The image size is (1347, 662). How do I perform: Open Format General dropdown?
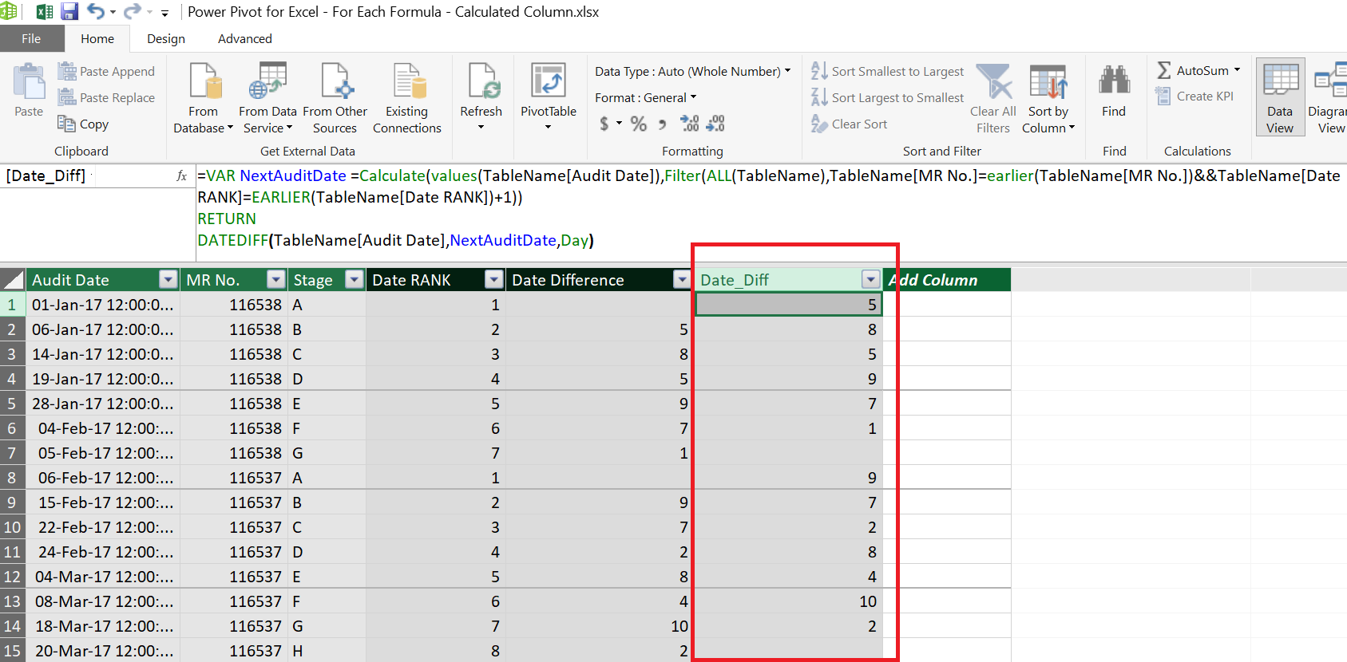point(645,98)
